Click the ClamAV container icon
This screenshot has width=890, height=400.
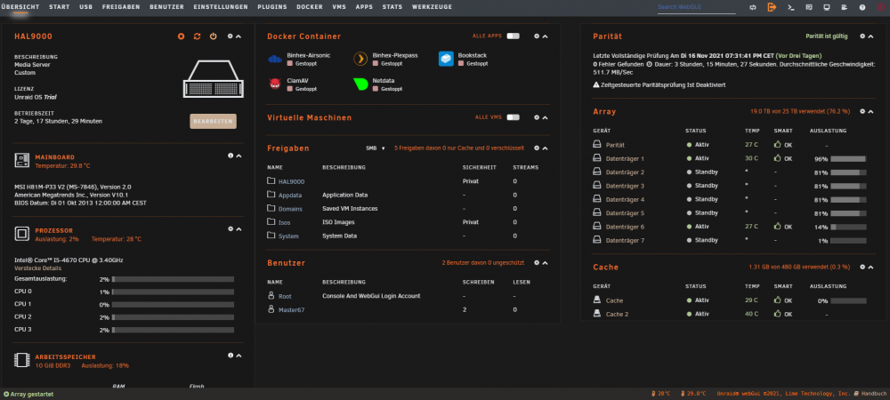coord(275,84)
